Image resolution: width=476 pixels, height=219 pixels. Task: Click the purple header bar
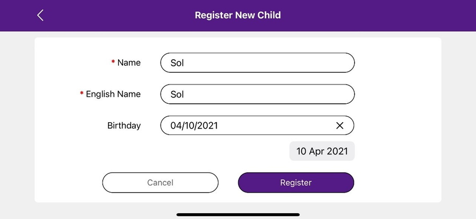376,15
